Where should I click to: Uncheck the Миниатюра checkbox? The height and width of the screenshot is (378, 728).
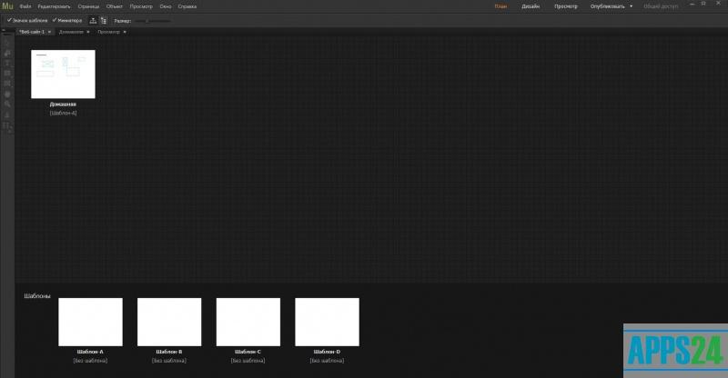(55, 19)
